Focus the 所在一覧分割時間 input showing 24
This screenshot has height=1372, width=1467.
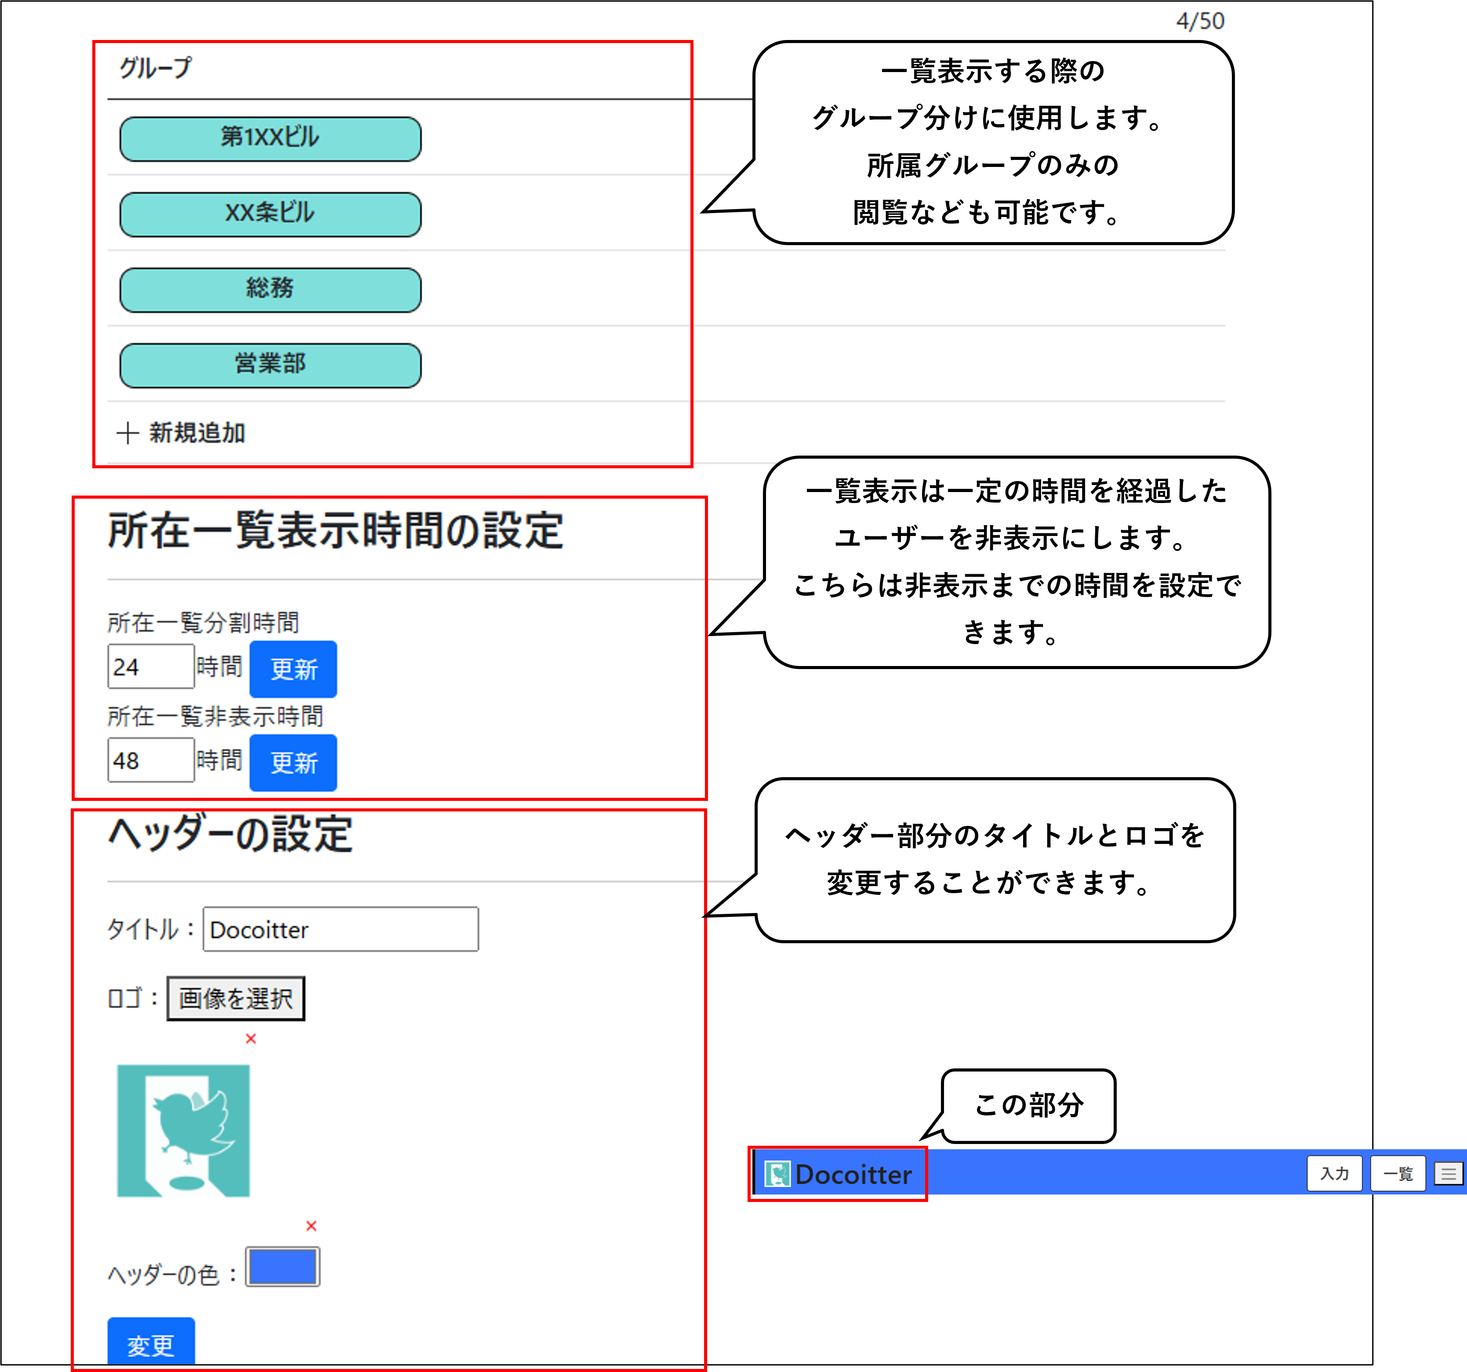151,667
